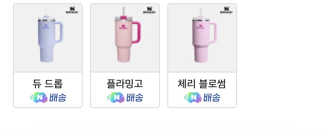This screenshot has height=135, width=327.
Task: Click the 배송 text under 체리 블로썸
Action: [212, 98]
